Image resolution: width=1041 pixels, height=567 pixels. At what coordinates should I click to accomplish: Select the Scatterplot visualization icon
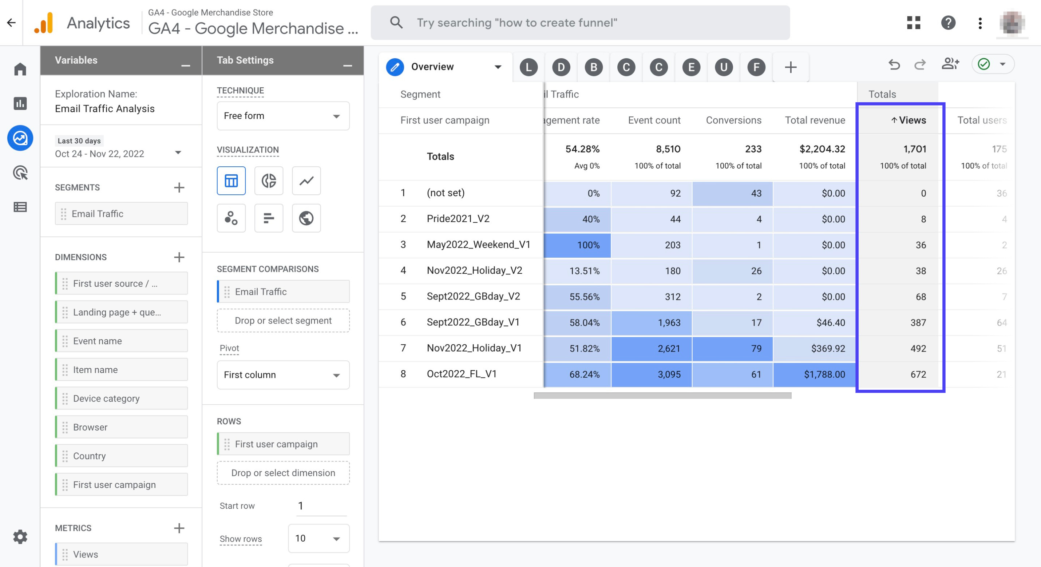coord(231,218)
